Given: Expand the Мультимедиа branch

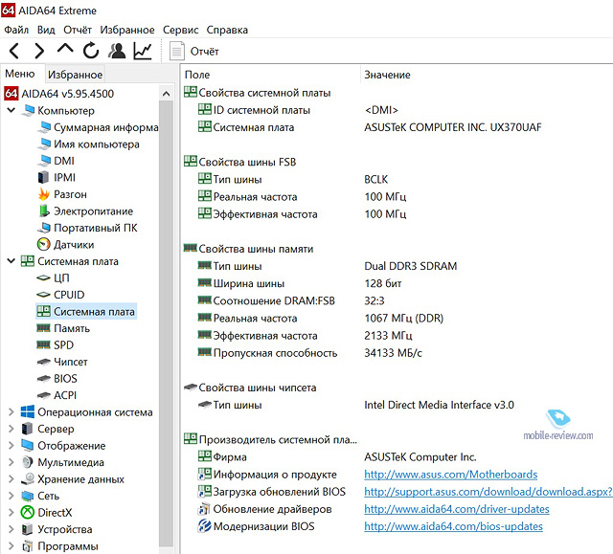Looking at the screenshot, I should coord(11,462).
